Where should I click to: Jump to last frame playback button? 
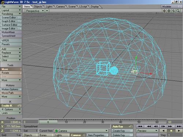tap(179, 126)
